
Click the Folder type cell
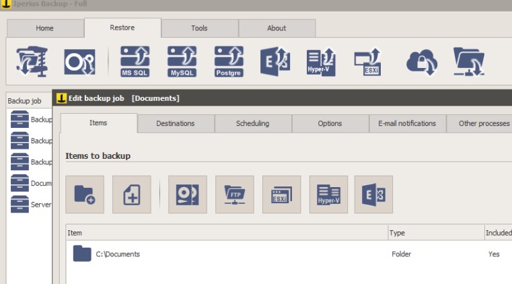[x=401, y=254]
